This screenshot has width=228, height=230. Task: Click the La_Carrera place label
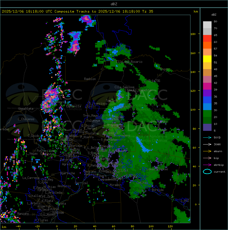pyautogui.click(x=31, y=178)
